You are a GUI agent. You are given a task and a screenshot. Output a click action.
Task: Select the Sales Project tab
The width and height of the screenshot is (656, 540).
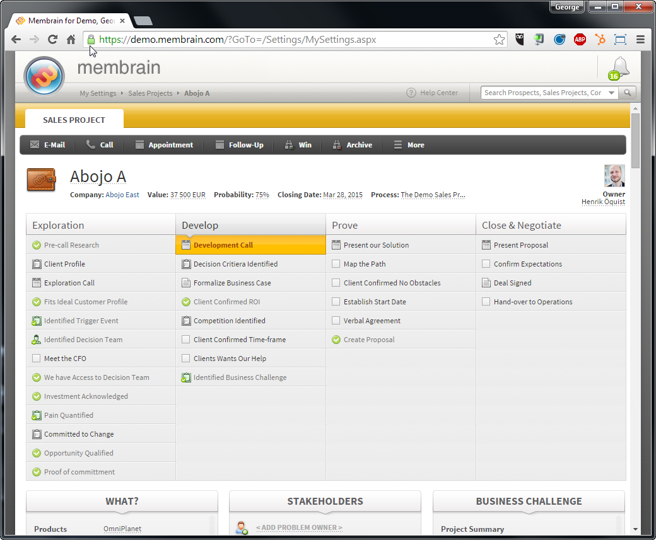tap(74, 120)
